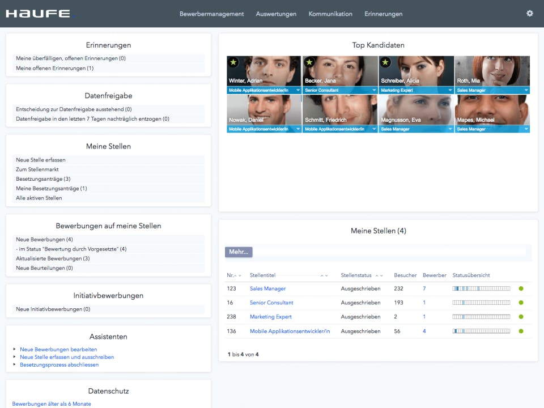This screenshot has height=408, width=544.
Task: Expand dropdown under Winter, Adrian card
Action: (x=297, y=90)
